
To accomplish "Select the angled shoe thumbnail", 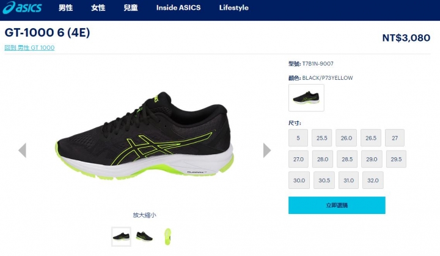I will (144, 236).
